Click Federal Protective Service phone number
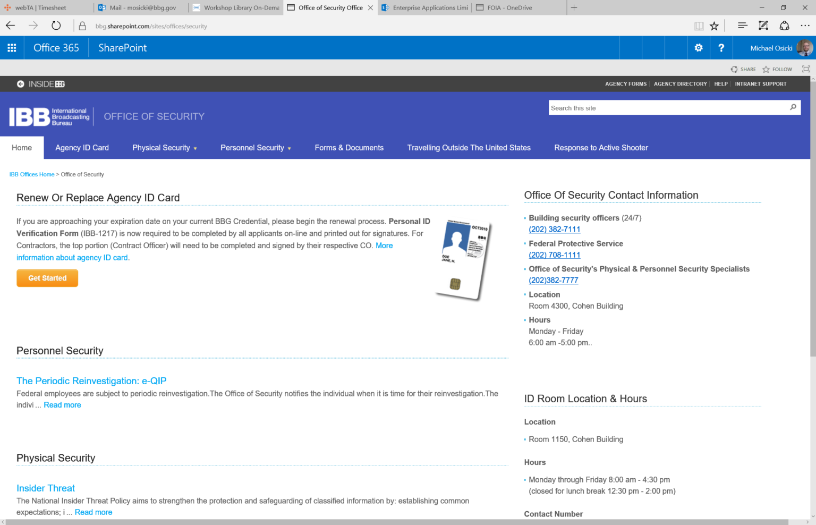Image resolution: width=816 pixels, height=525 pixels. [x=555, y=255]
